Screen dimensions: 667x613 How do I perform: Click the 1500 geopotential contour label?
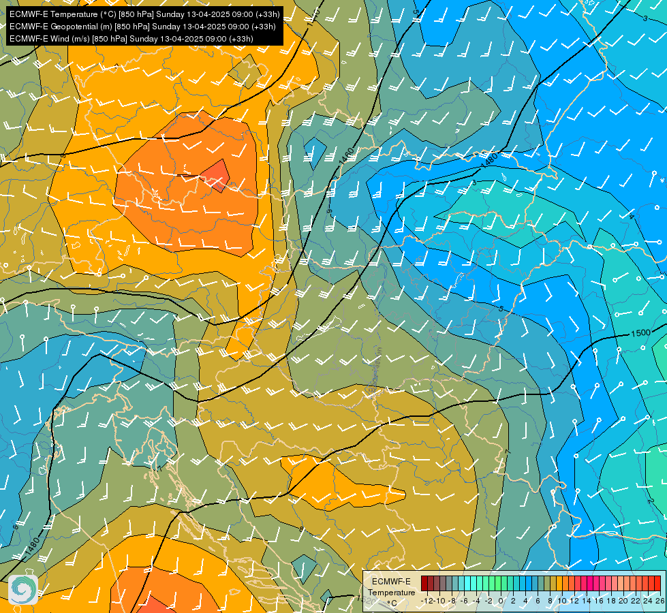click(640, 333)
